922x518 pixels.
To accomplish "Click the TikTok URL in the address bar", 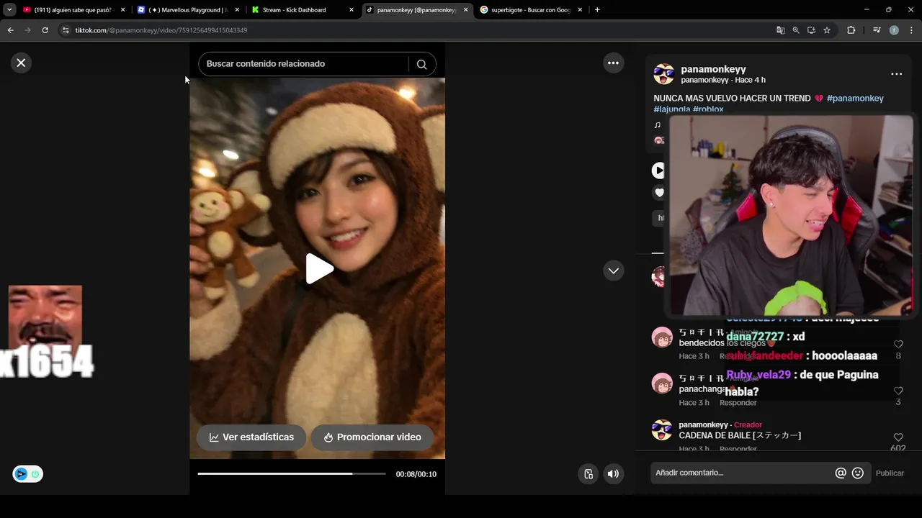I will click(x=161, y=30).
